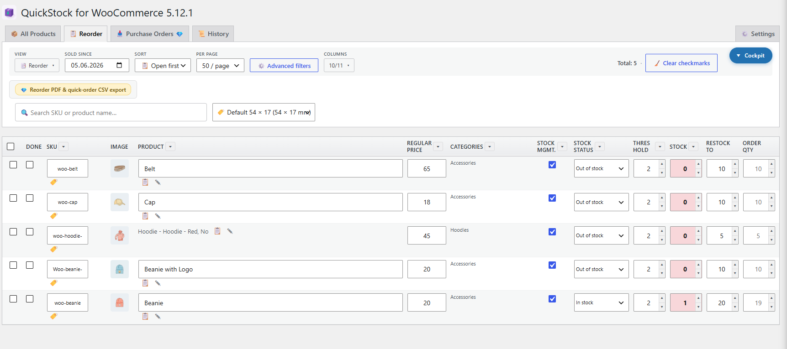The image size is (787, 349).
Task: Click the QuickStock purple cube logo
Action: coord(9,12)
